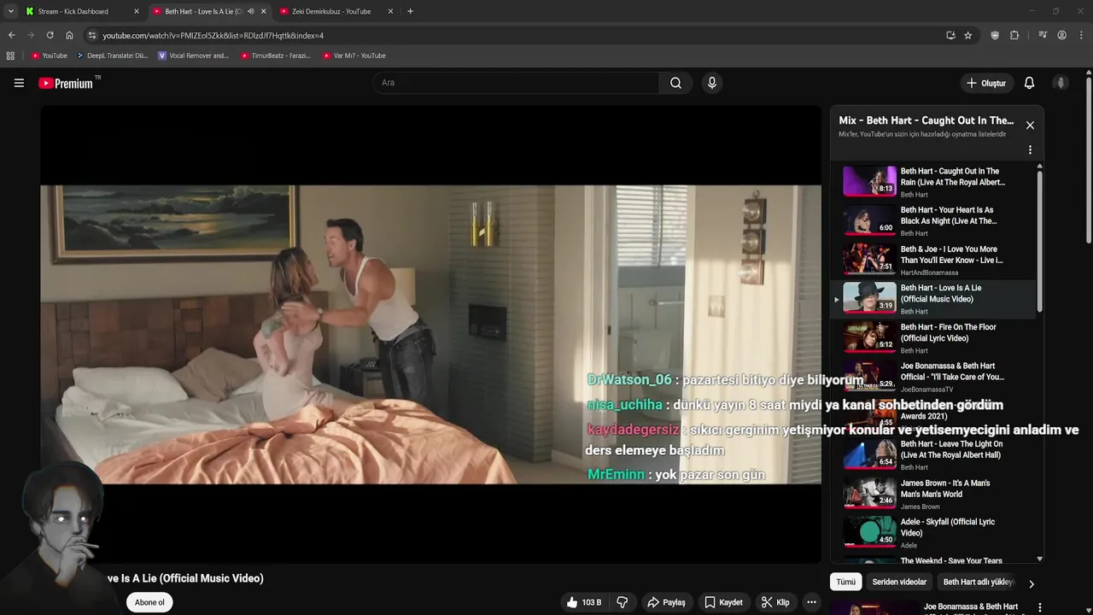The width and height of the screenshot is (1093, 615).
Task: Select the Tümü filter chip
Action: [x=845, y=582]
